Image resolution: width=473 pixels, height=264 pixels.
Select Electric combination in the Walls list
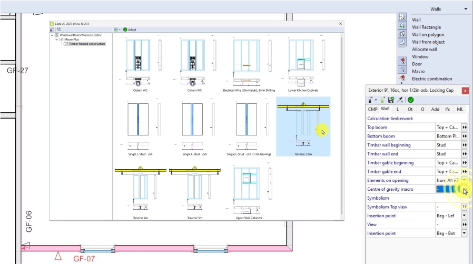click(432, 79)
